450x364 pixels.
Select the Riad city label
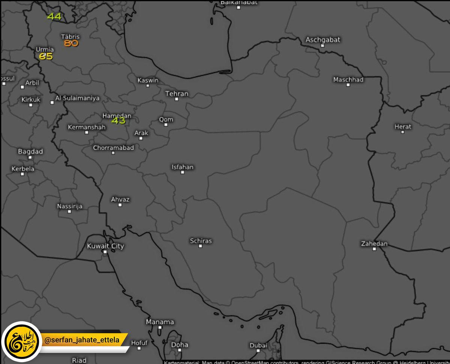click(79, 360)
